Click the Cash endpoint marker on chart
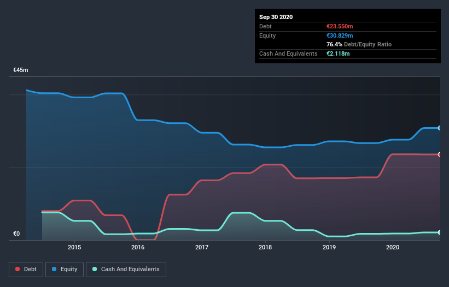Image resolution: width=449 pixels, height=287 pixels. [440, 232]
